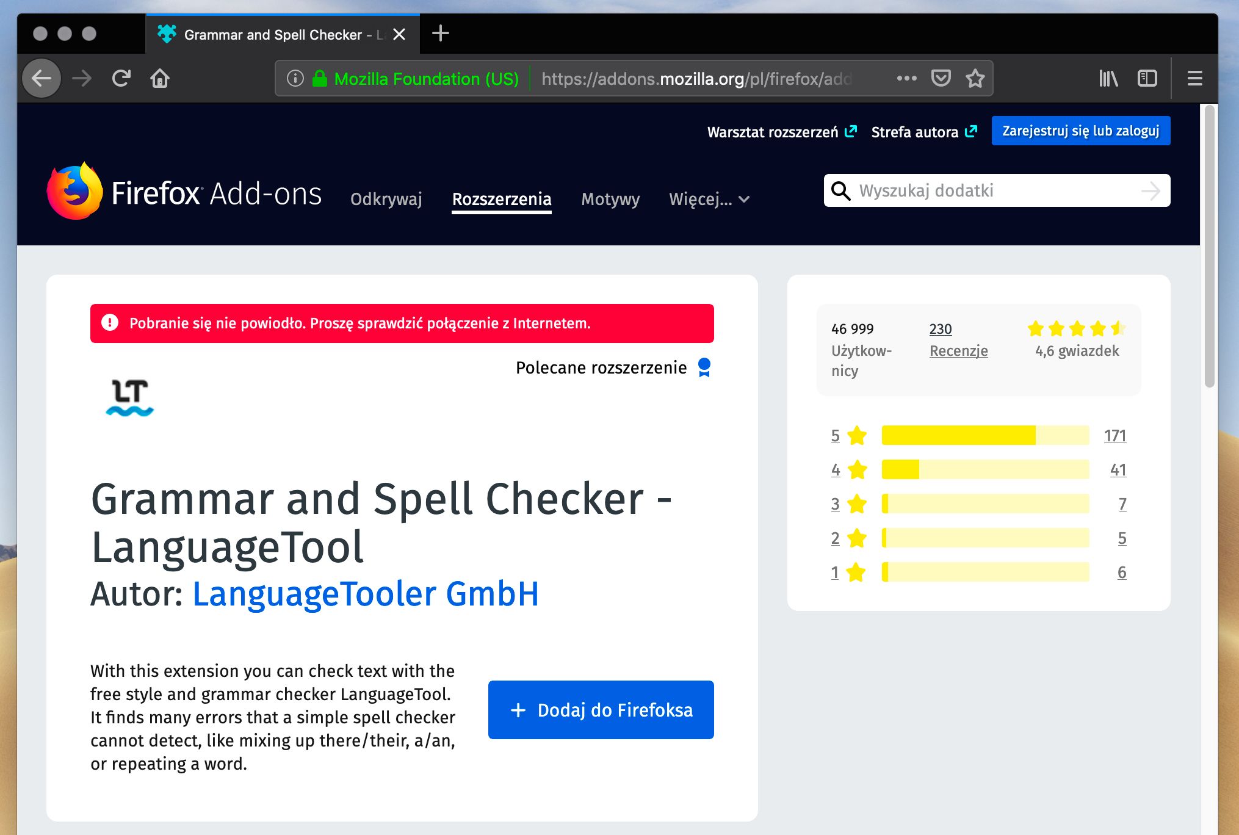
Task: Save page to Pocket icon
Action: pyautogui.click(x=941, y=78)
